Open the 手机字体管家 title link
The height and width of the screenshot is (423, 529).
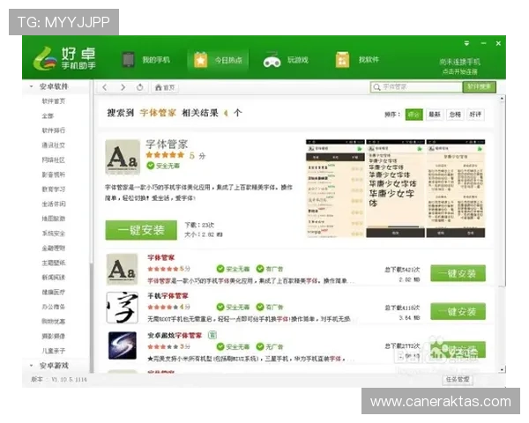coord(168,296)
